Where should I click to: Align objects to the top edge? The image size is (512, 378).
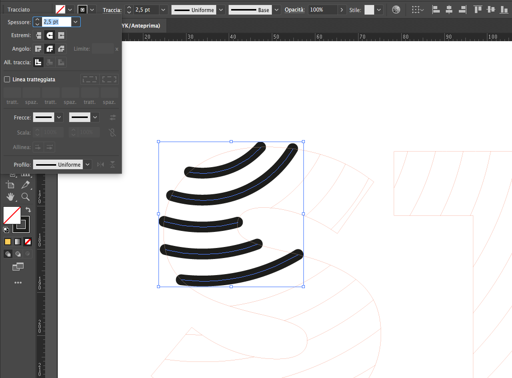tap(478, 10)
